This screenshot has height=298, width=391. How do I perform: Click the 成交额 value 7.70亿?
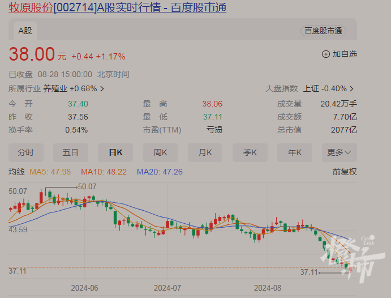tap(345, 117)
